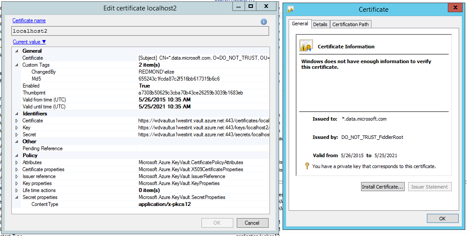
Task: Select the Life time actions 0 item(s) value
Action: tap(149, 190)
